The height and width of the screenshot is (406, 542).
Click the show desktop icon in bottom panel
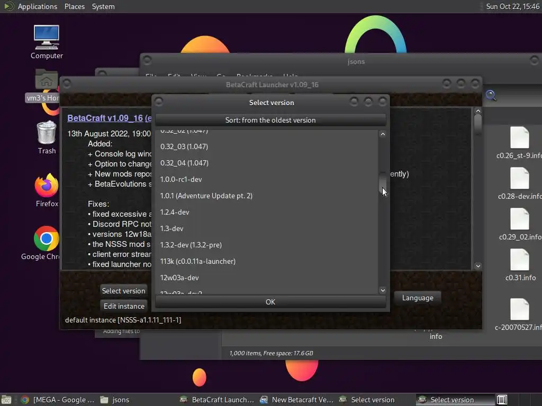(6, 400)
